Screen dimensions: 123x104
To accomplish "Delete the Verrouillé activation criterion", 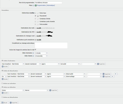I will point(101,64).
